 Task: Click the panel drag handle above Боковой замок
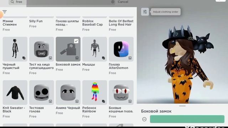[x=182, y=106]
